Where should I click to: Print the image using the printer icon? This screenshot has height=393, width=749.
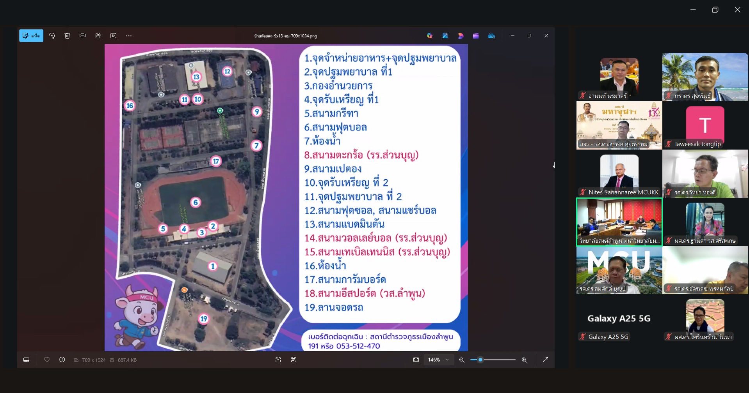click(82, 36)
